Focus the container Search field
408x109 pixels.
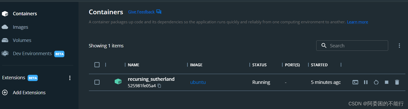pos(352,46)
